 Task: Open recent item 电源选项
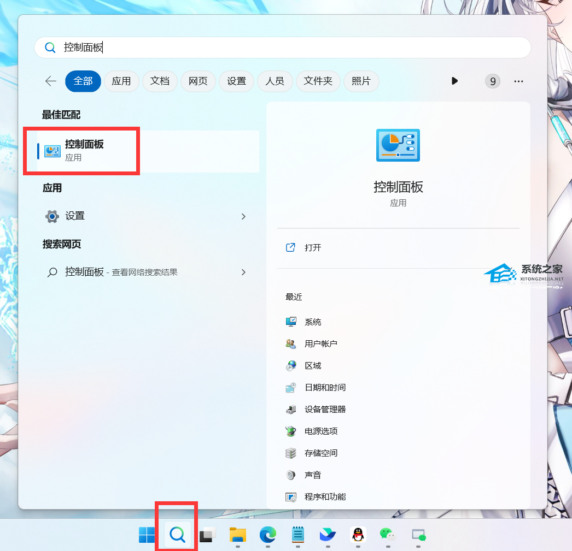click(321, 431)
